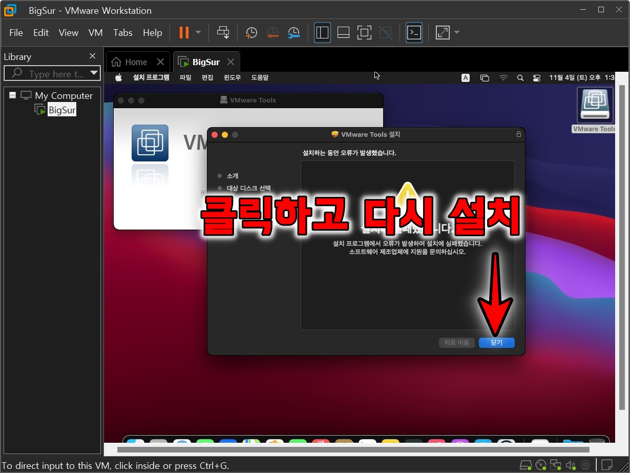Take a snapshot of this VM
630x473 pixels.
(x=251, y=33)
